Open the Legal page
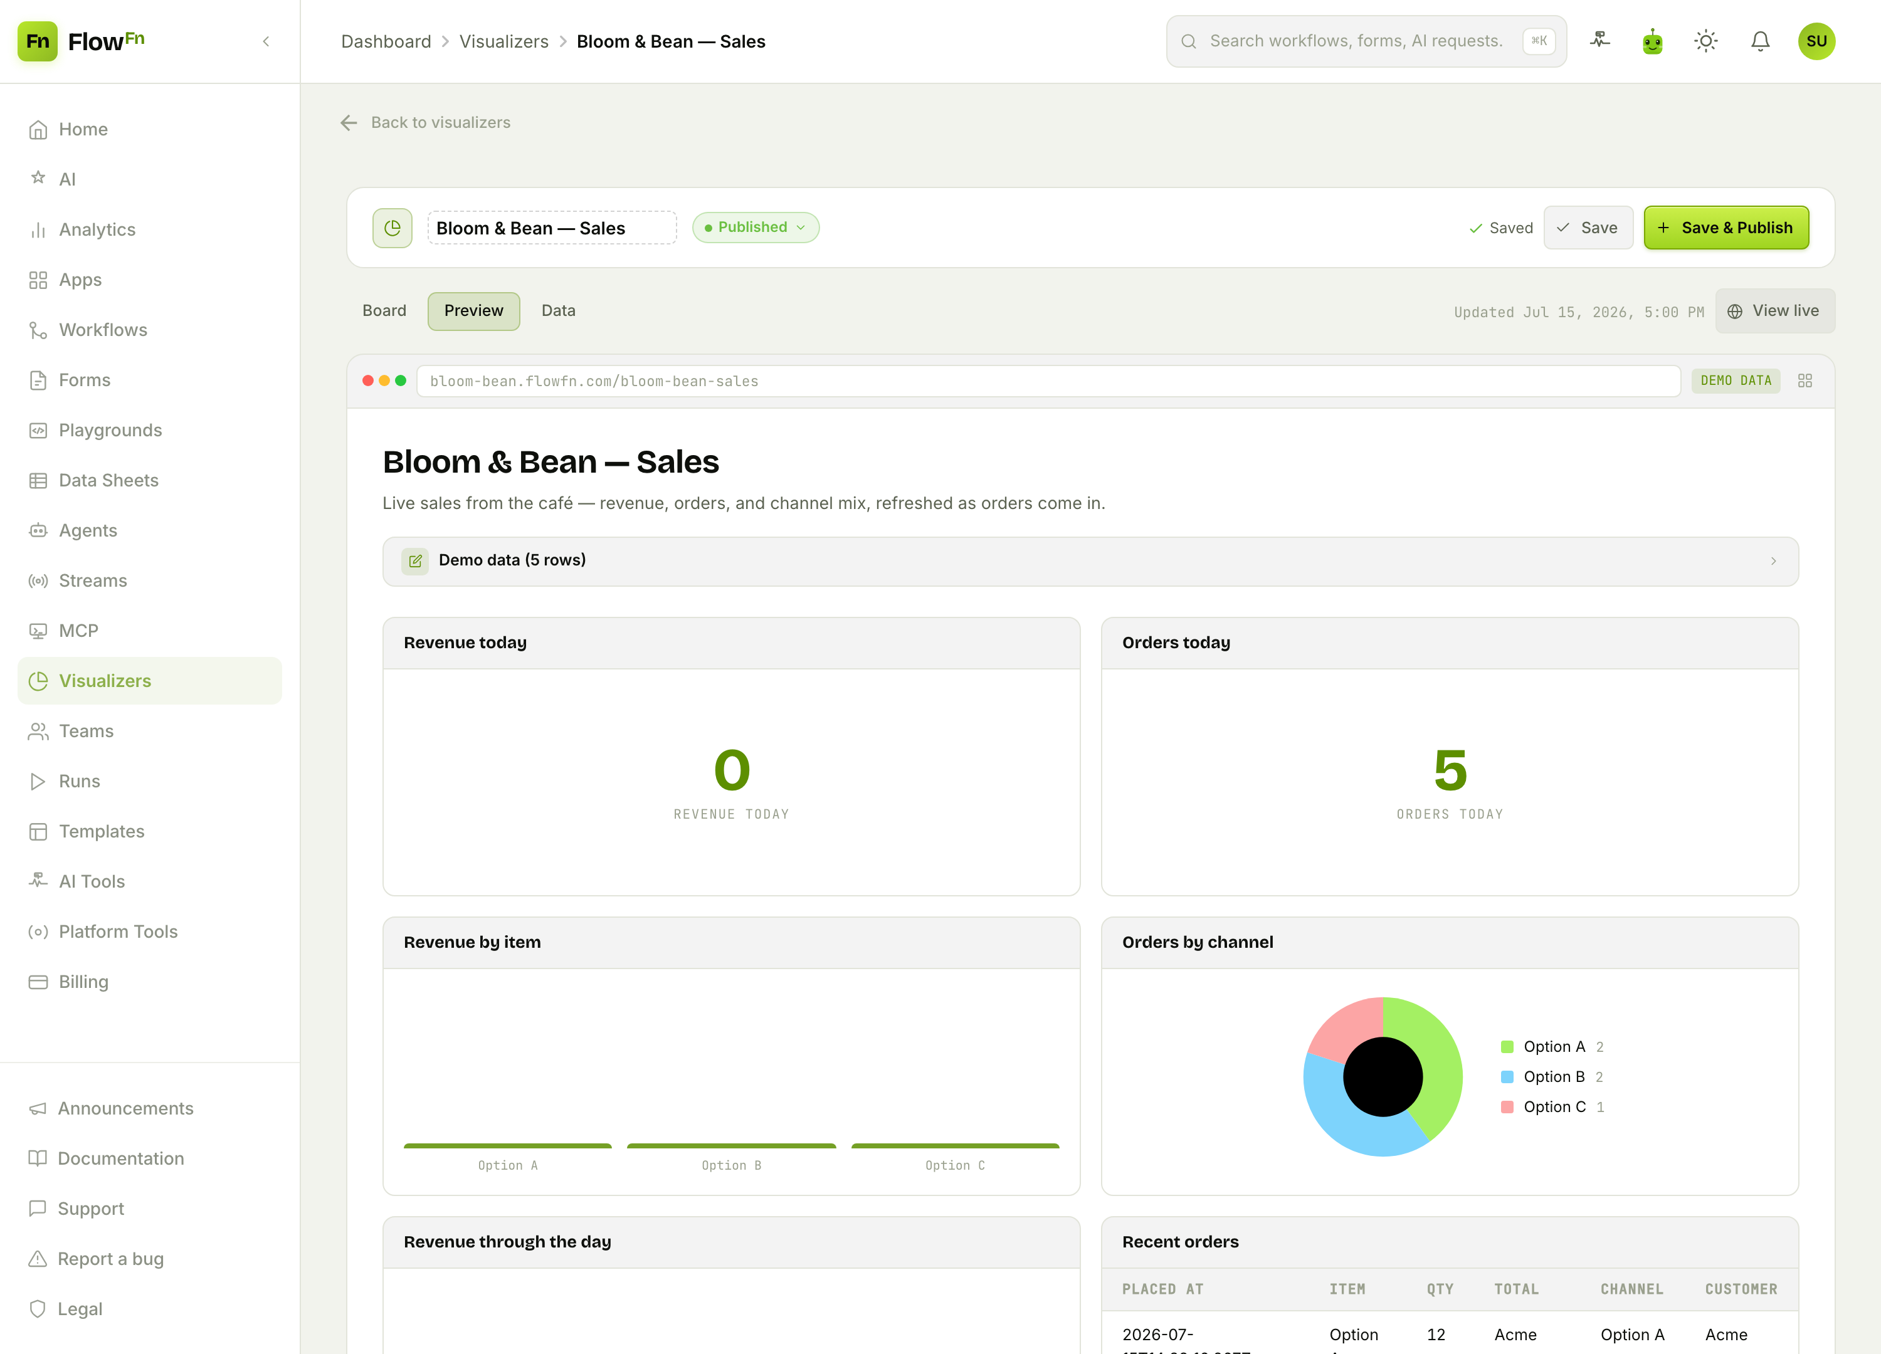The height and width of the screenshot is (1354, 1881). [x=149, y=1309]
